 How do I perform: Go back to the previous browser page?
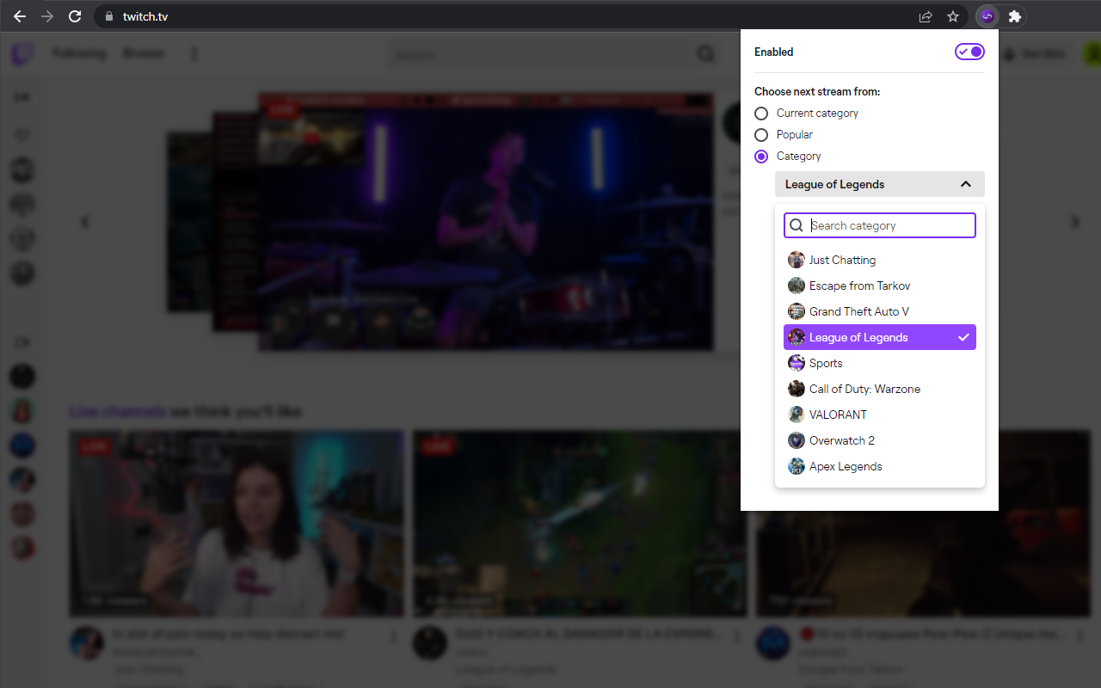point(20,16)
